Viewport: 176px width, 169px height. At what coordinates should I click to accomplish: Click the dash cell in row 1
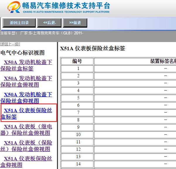click(135, 68)
